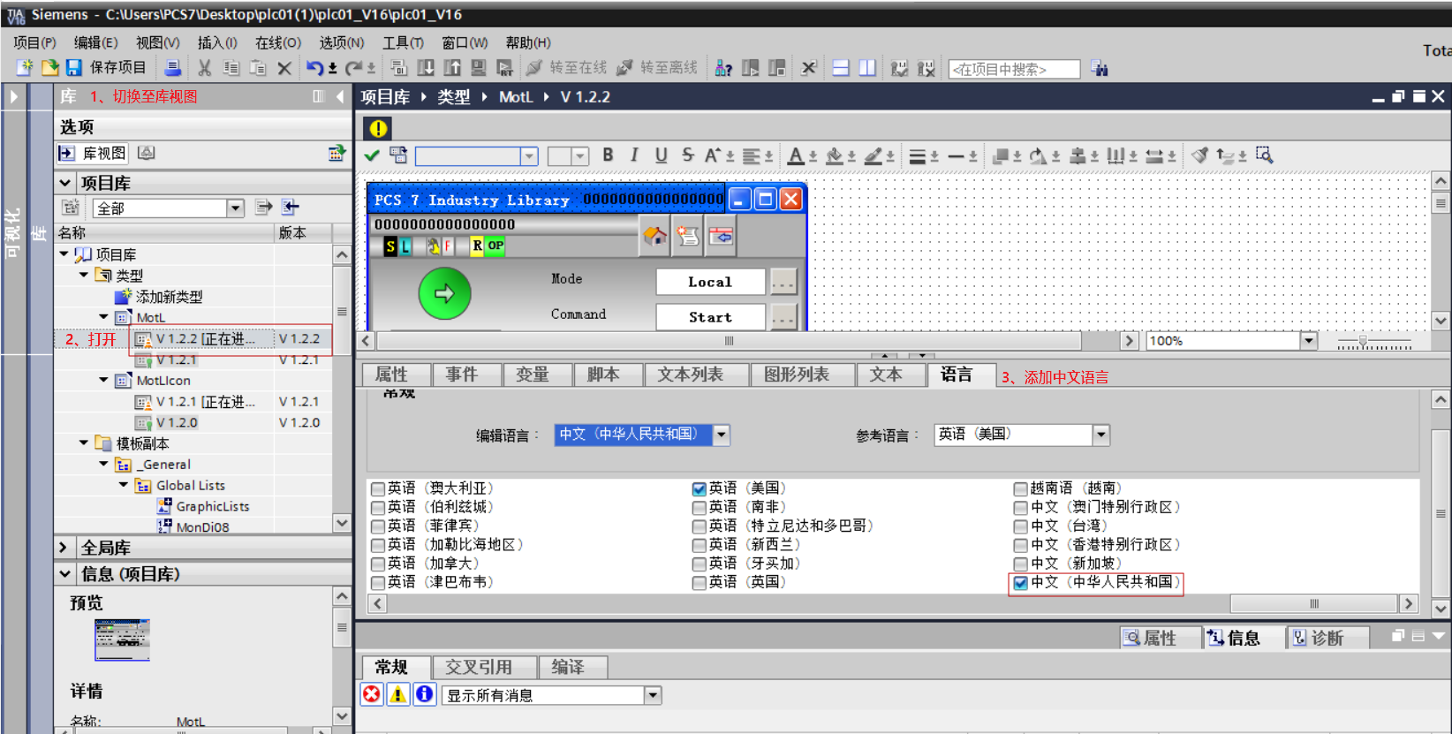Click the MotL preview thumbnail

click(x=122, y=640)
